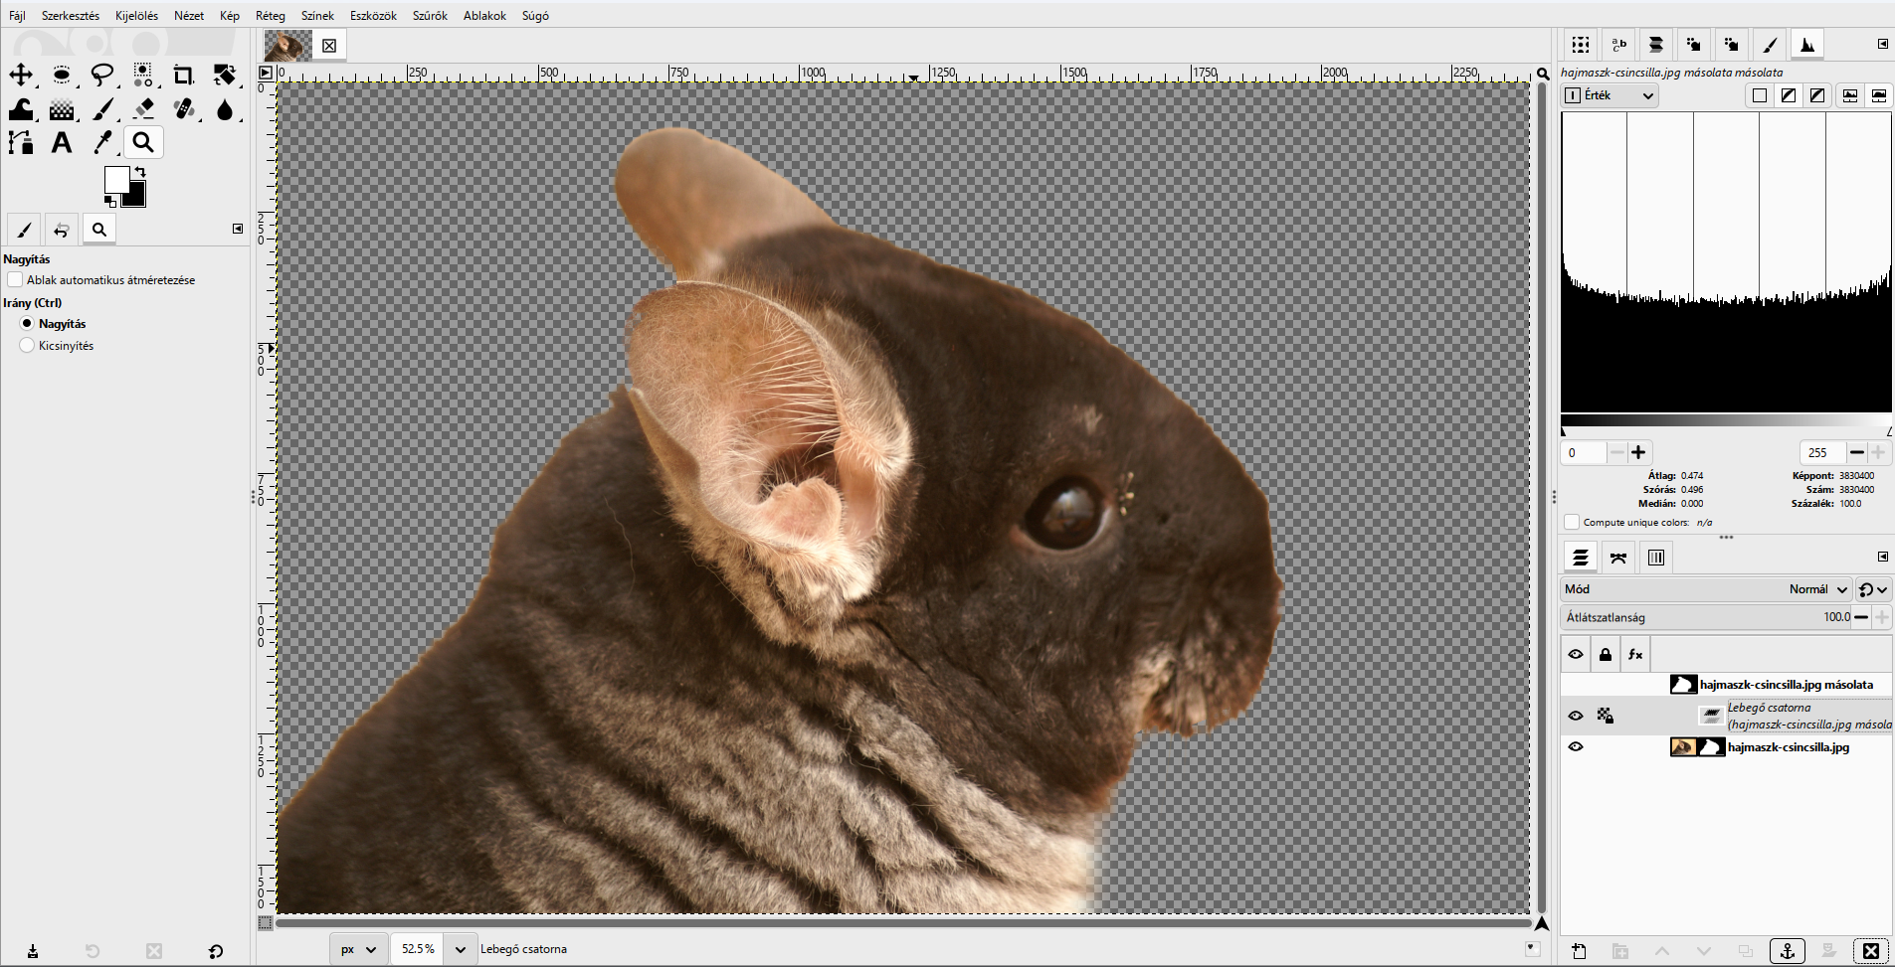Open the 'Réteg' menu
Screen dimensions: 1895x967
[270, 15]
